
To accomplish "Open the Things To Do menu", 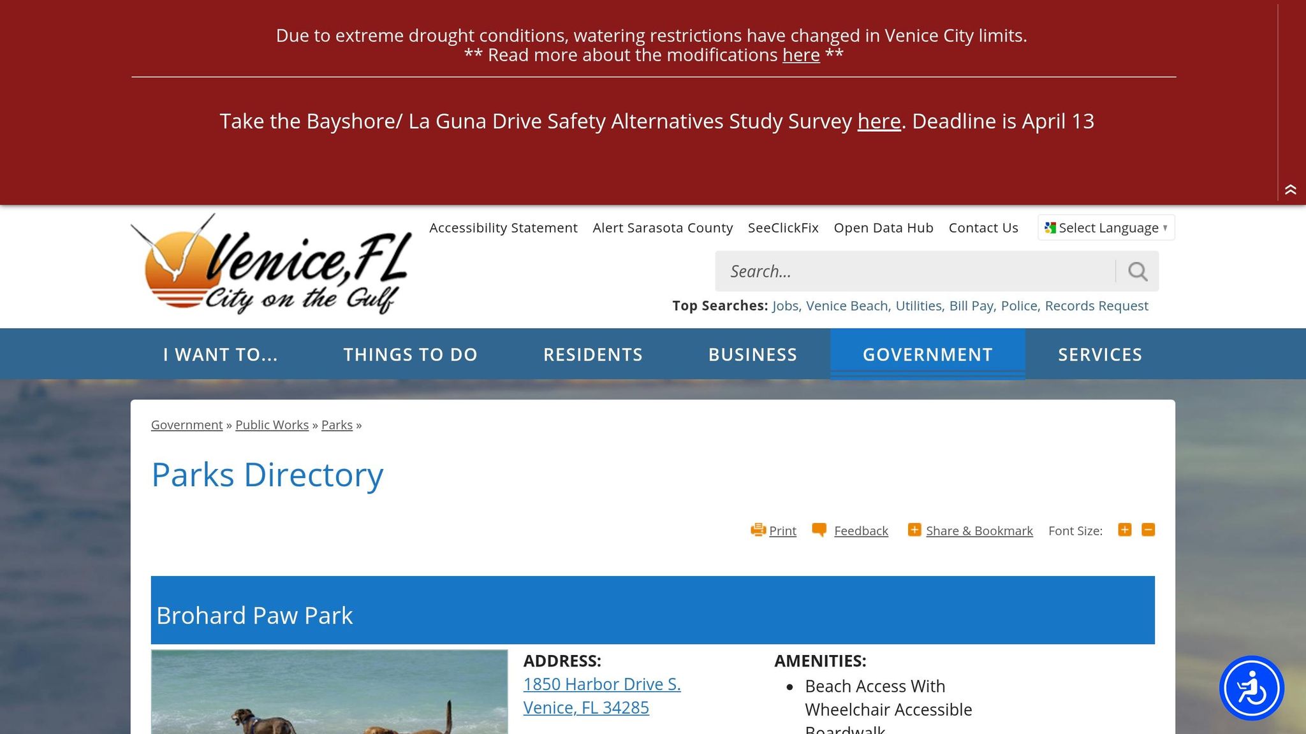I will pyautogui.click(x=410, y=354).
